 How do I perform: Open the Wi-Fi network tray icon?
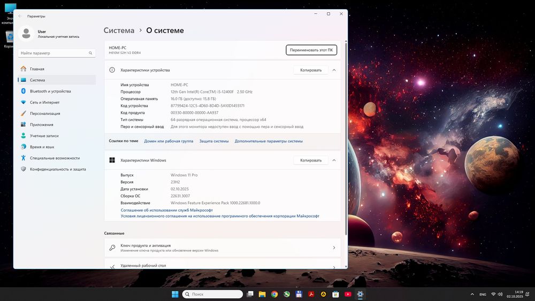point(493,294)
